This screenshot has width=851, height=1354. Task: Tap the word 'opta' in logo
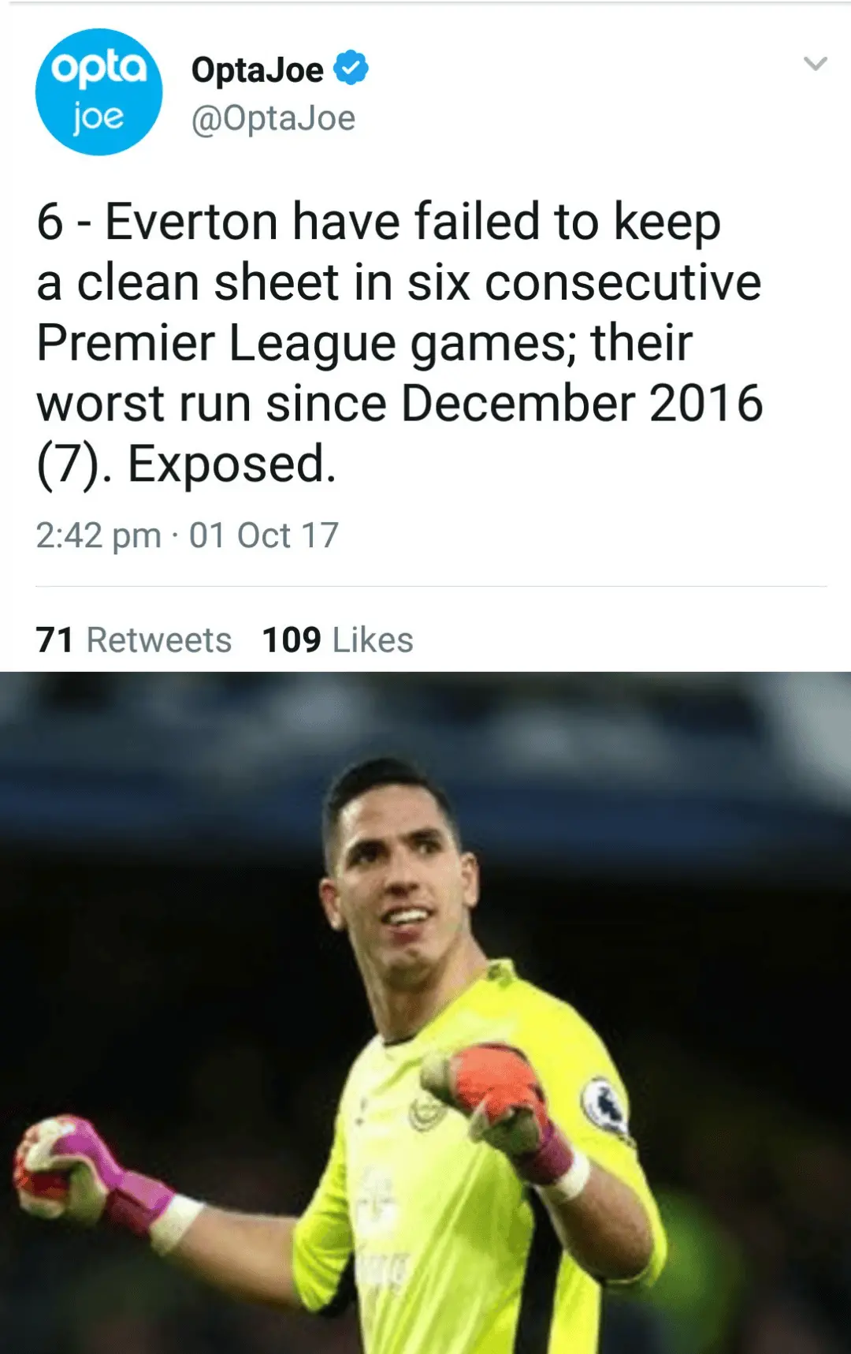coord(98,70)
